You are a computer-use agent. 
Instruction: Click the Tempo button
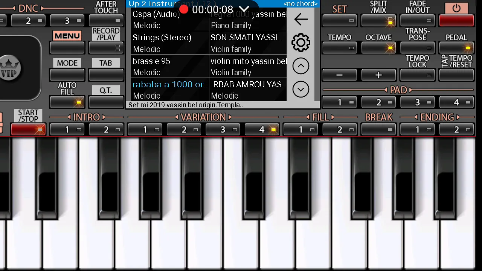pyautogui.click(x=340, y=48)
